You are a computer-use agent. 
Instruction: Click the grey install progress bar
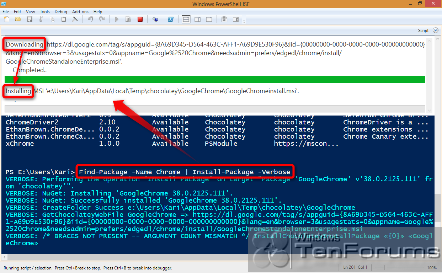click(x=215, y=109)
